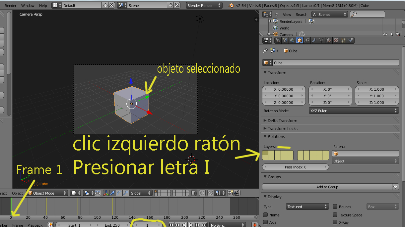Open the outliner Search menu
This screenshot has height=227, width=405.
pyautogui.click(x=302, y=15)
